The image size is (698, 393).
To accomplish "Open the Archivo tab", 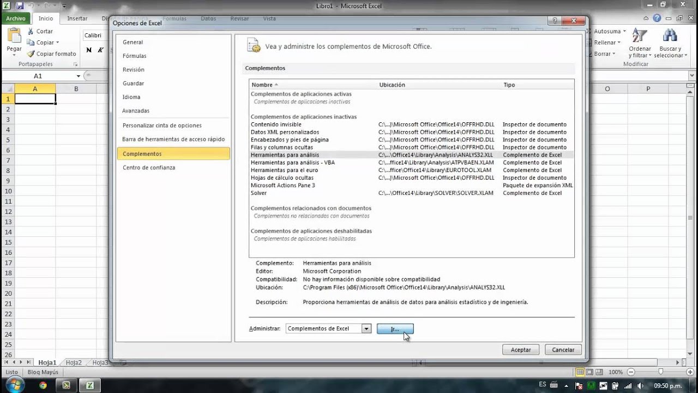I will coord(16,19).
